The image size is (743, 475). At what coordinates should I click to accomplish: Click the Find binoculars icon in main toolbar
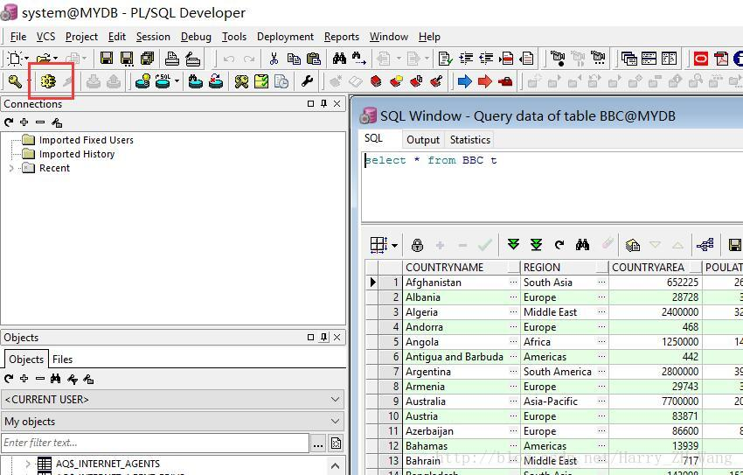(x=339, y=59)
